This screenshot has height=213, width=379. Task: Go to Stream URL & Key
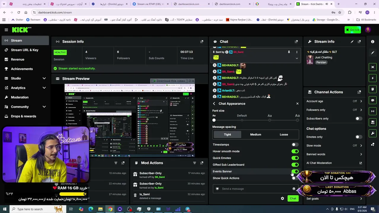point(25,50)
